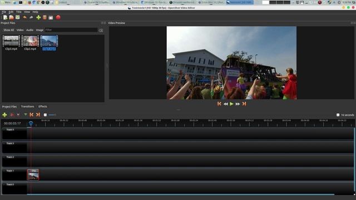Switch to the Transitions tab
This screenshot has height=200, width=356.
(x=27, y=107)
